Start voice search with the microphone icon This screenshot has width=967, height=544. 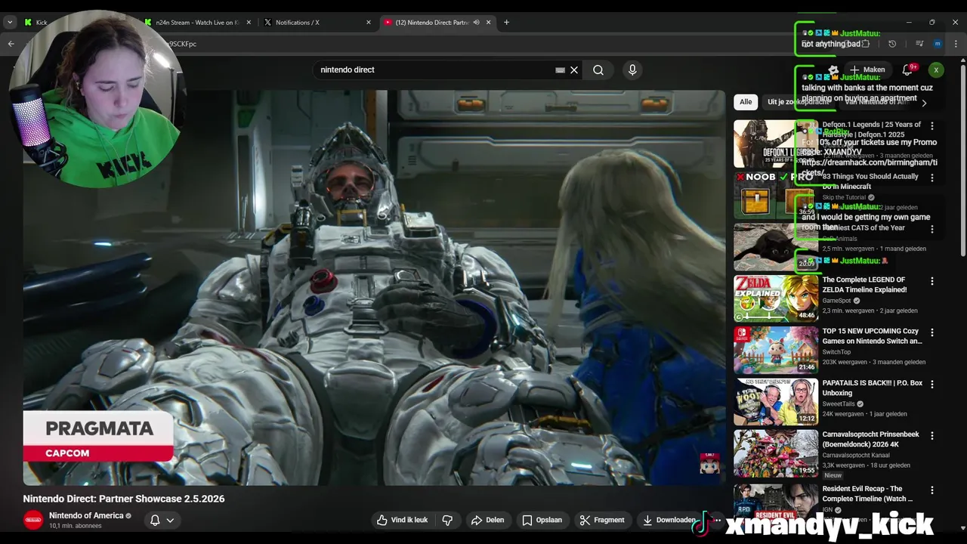(632, 70)
